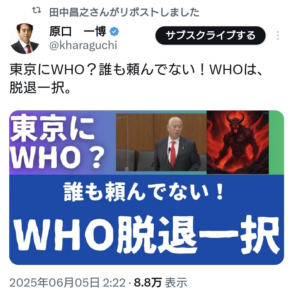This screenshot has width=293, height=295.
Task: Open the photo of the speaking man in red tie
Action: pyautogui.click(x=161, y=142)
